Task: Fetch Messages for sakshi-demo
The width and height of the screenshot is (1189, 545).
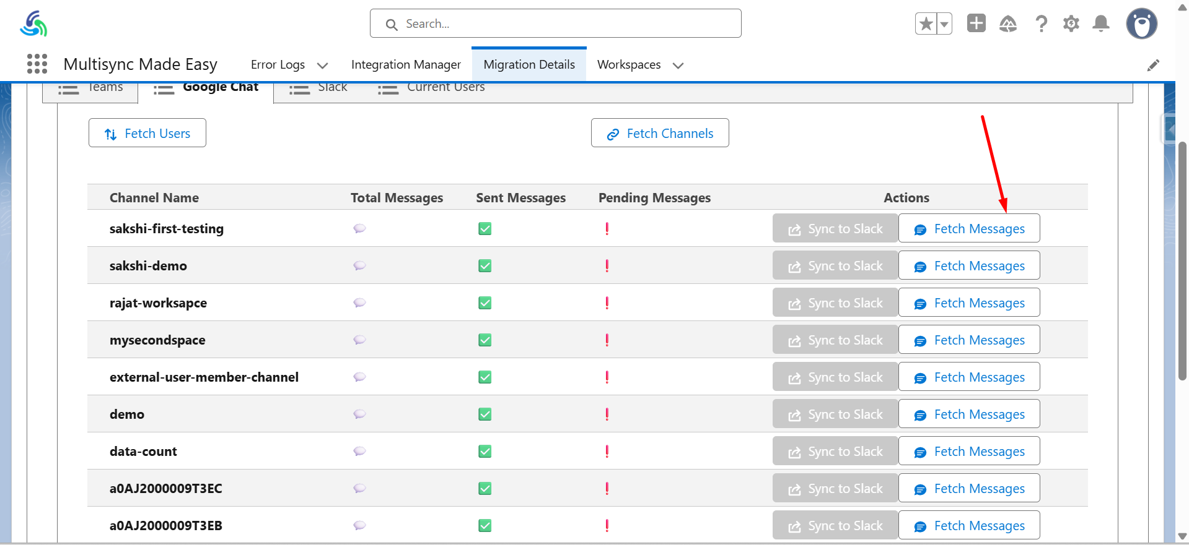Action: point(969,265)
